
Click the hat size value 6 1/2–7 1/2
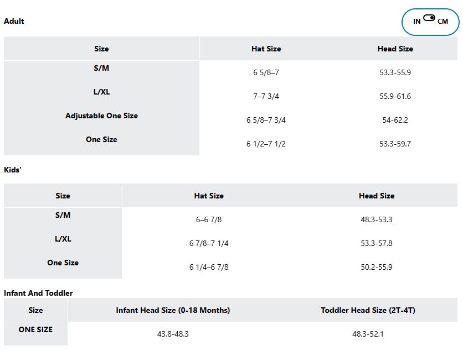coord(266,144)
